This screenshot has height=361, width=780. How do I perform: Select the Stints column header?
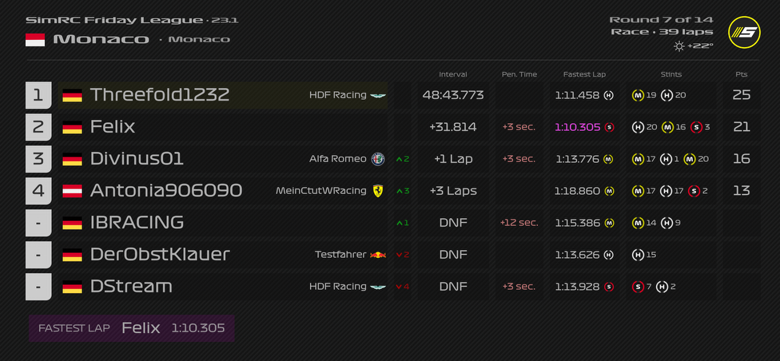coord(671,74)
